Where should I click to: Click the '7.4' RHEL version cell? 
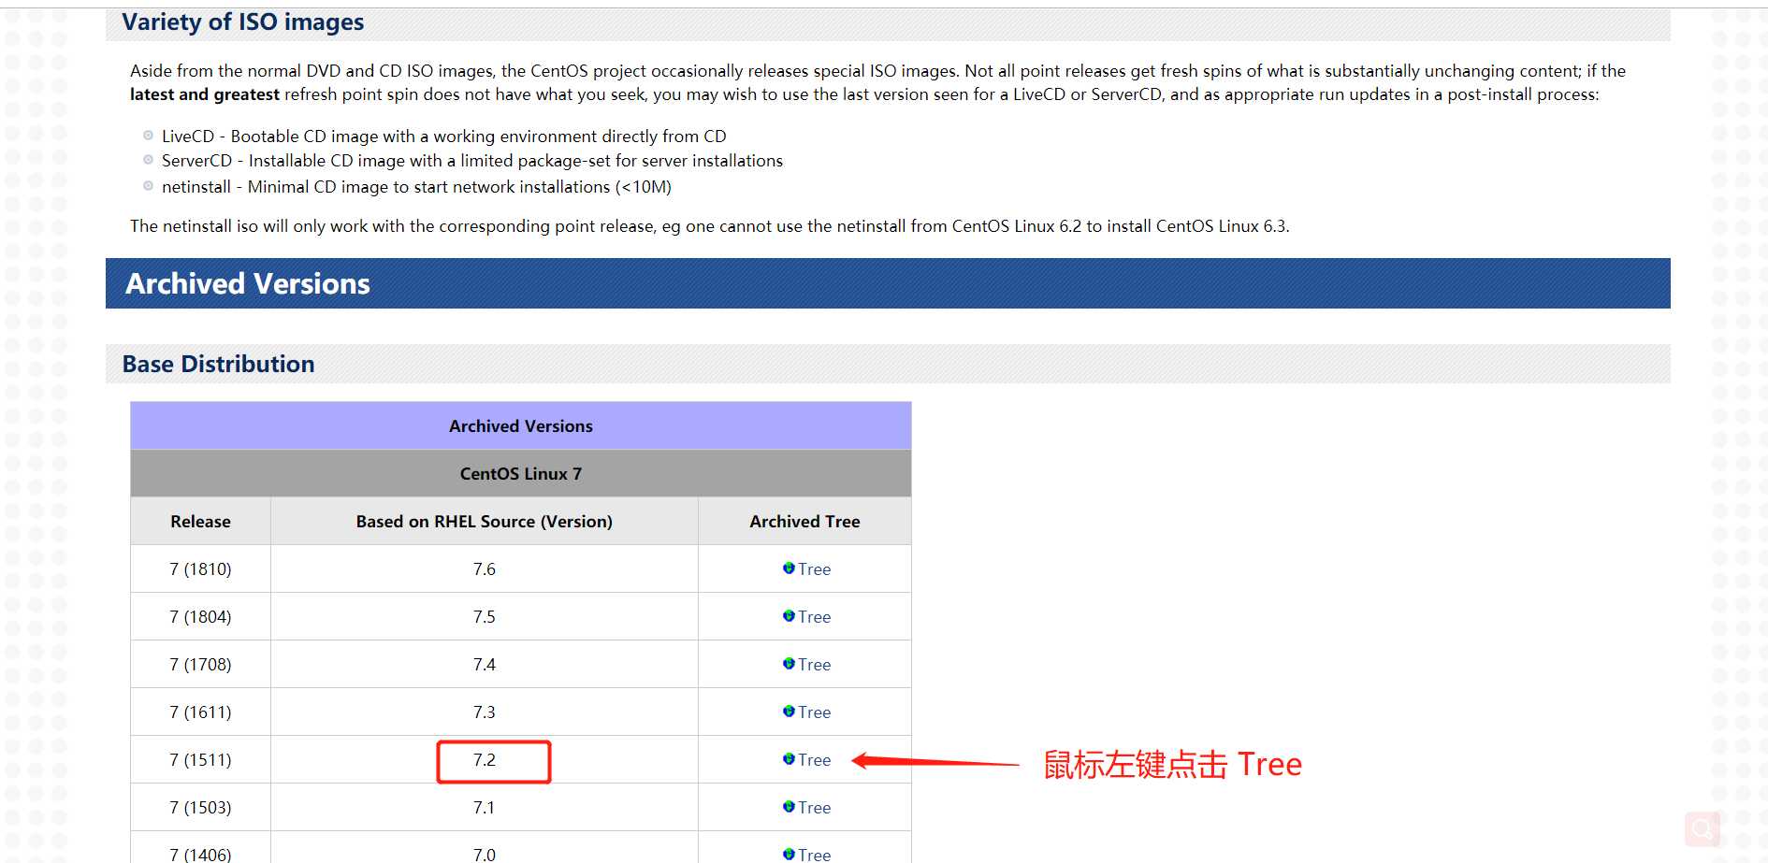point(485,664)
